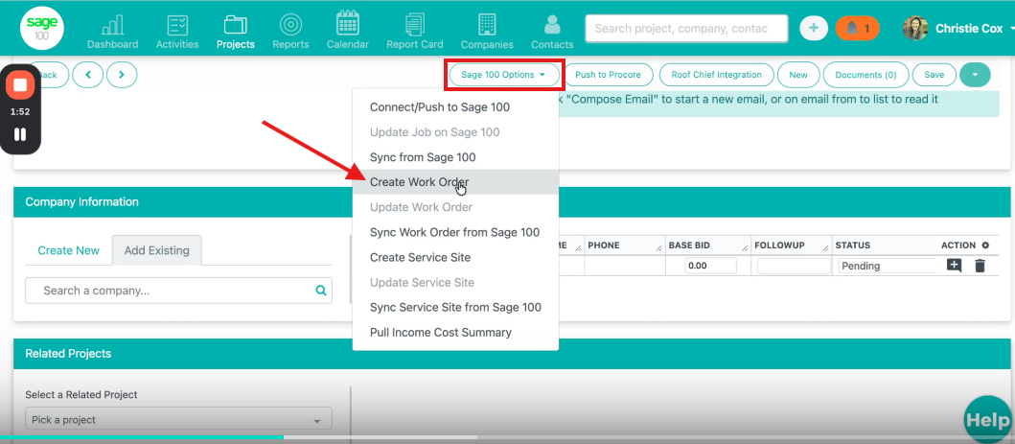1015x444 pixels.
Task: Select the Pending status field
Action: 887,266
